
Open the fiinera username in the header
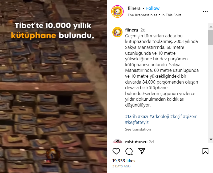(134, 8)
